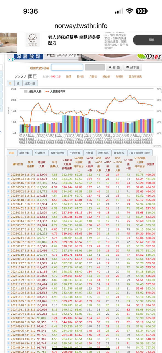Click the blue marker beside row 20250529
162x353 pixels.
8,175
